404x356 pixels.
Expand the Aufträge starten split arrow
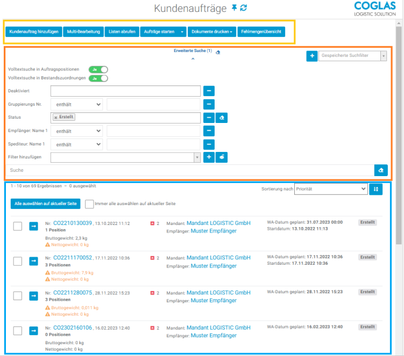[182, 32]
